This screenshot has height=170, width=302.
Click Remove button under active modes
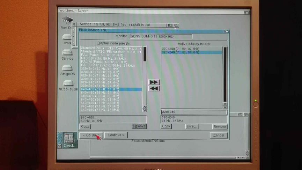click(x=219, y=126)
